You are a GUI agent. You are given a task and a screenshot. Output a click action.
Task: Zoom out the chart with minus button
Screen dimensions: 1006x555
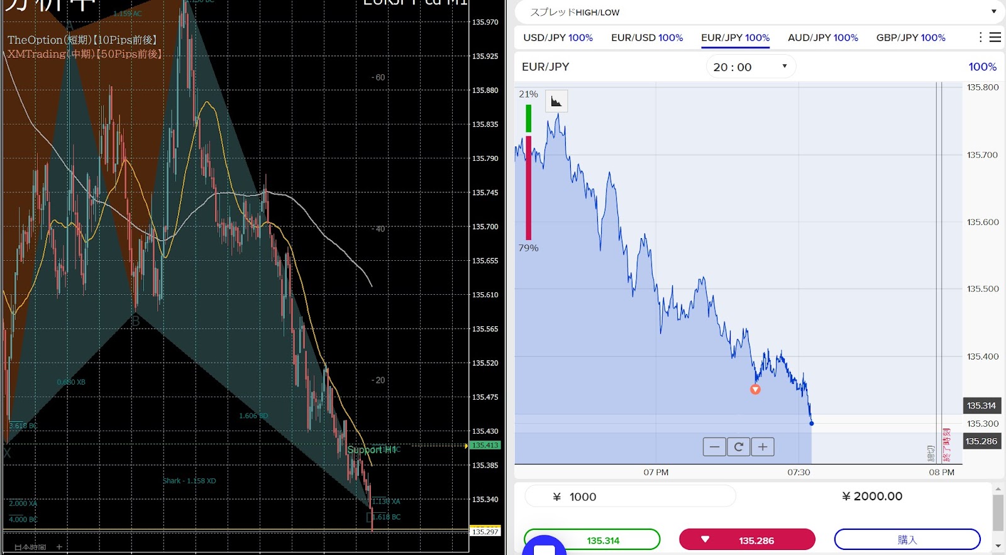point(714,447)
